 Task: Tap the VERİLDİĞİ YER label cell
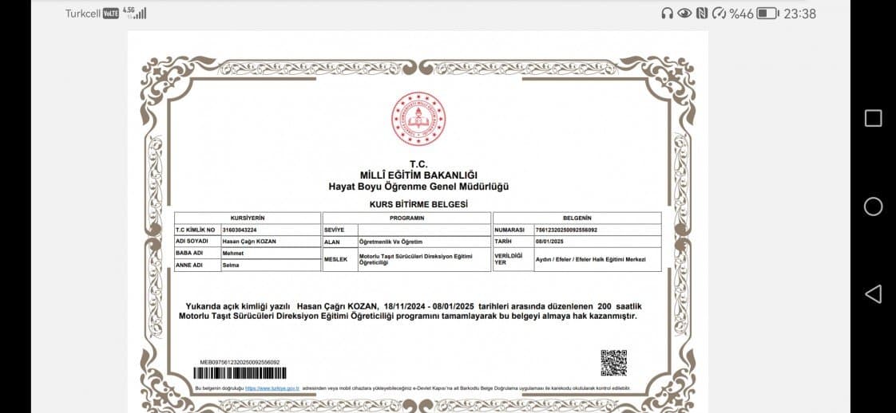pyautogui.click(x=513, y=260)
